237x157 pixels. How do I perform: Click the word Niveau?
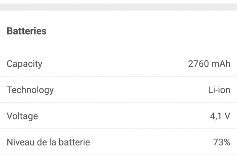click(x=20, y=143)
